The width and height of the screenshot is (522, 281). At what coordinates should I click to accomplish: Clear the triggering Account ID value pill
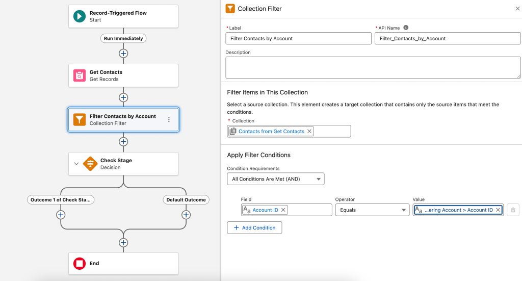click(498, 210)
